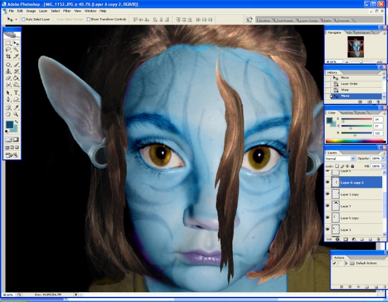Create new layer in Layers panel

[x=371, y=239]
